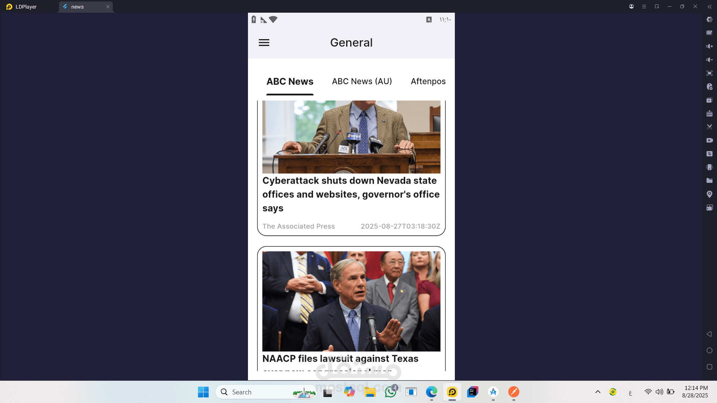Click The Associated Press author text
Screen dimensions: 717x403
pos(298,226)
